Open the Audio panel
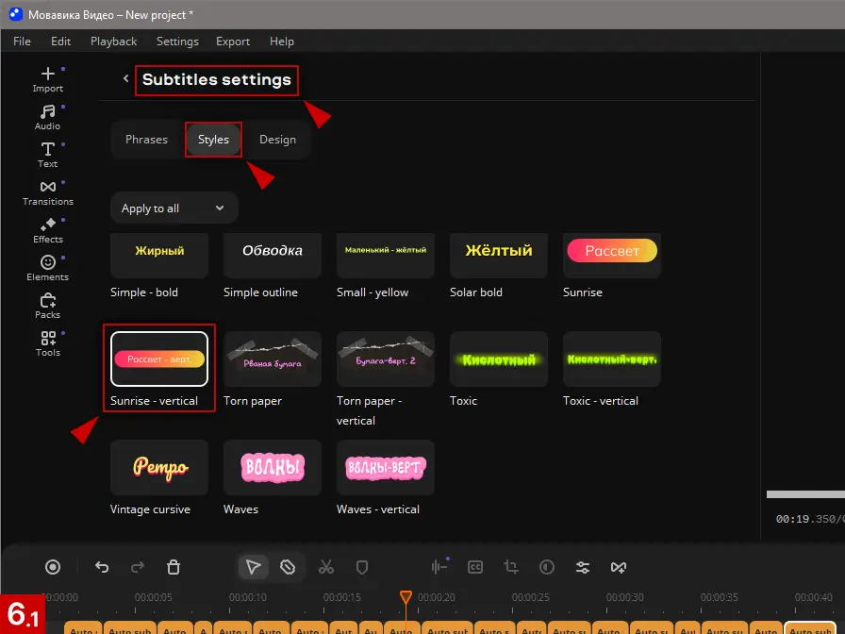This screenshot has height=634, width=845. pyautogui.click(x=47, y=117)
